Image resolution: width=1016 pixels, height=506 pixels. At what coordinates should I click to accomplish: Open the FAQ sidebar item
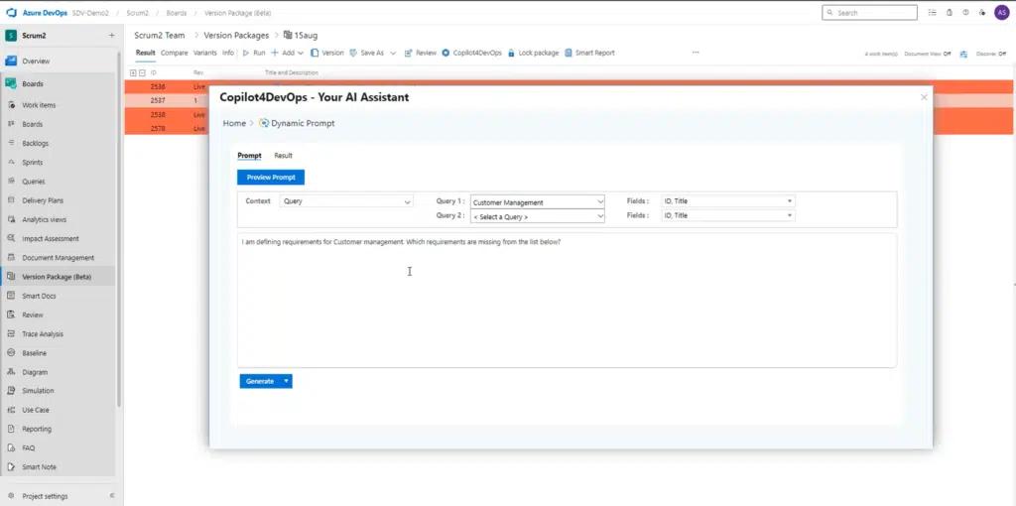29,447
